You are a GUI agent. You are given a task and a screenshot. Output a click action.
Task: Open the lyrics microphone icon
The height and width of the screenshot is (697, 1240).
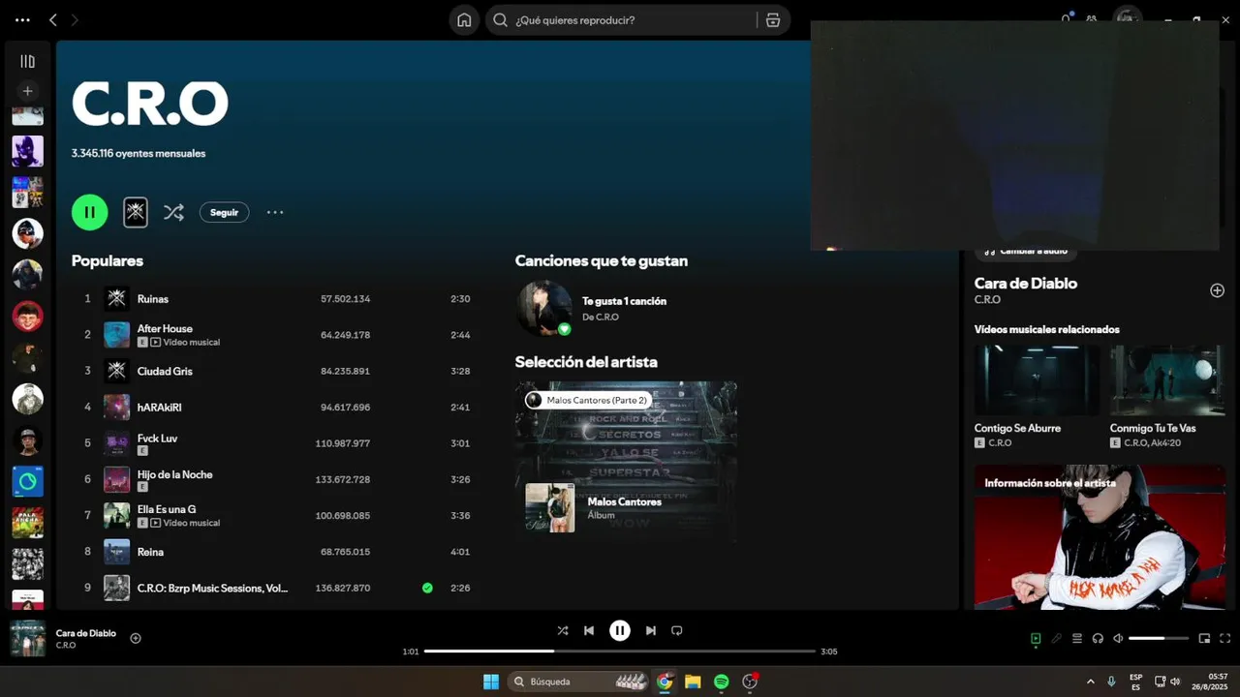click(x=1056, y=638)
